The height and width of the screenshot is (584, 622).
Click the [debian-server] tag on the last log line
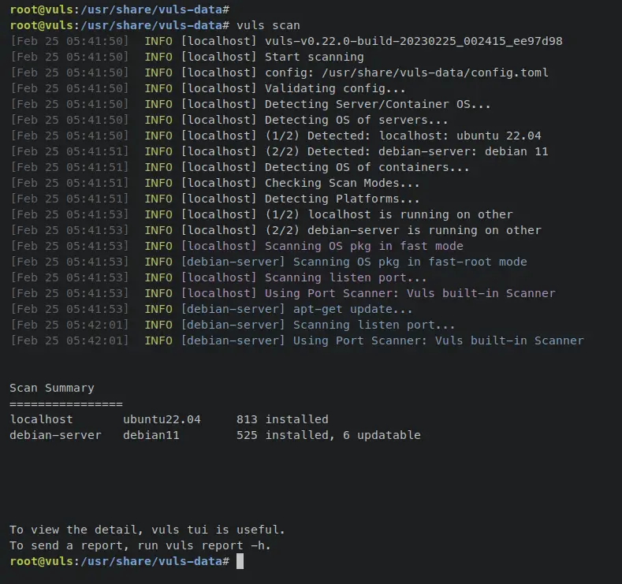(233, 340)
